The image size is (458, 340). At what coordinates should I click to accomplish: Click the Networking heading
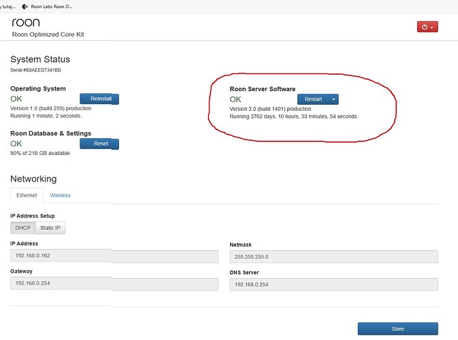click(33, 179)
